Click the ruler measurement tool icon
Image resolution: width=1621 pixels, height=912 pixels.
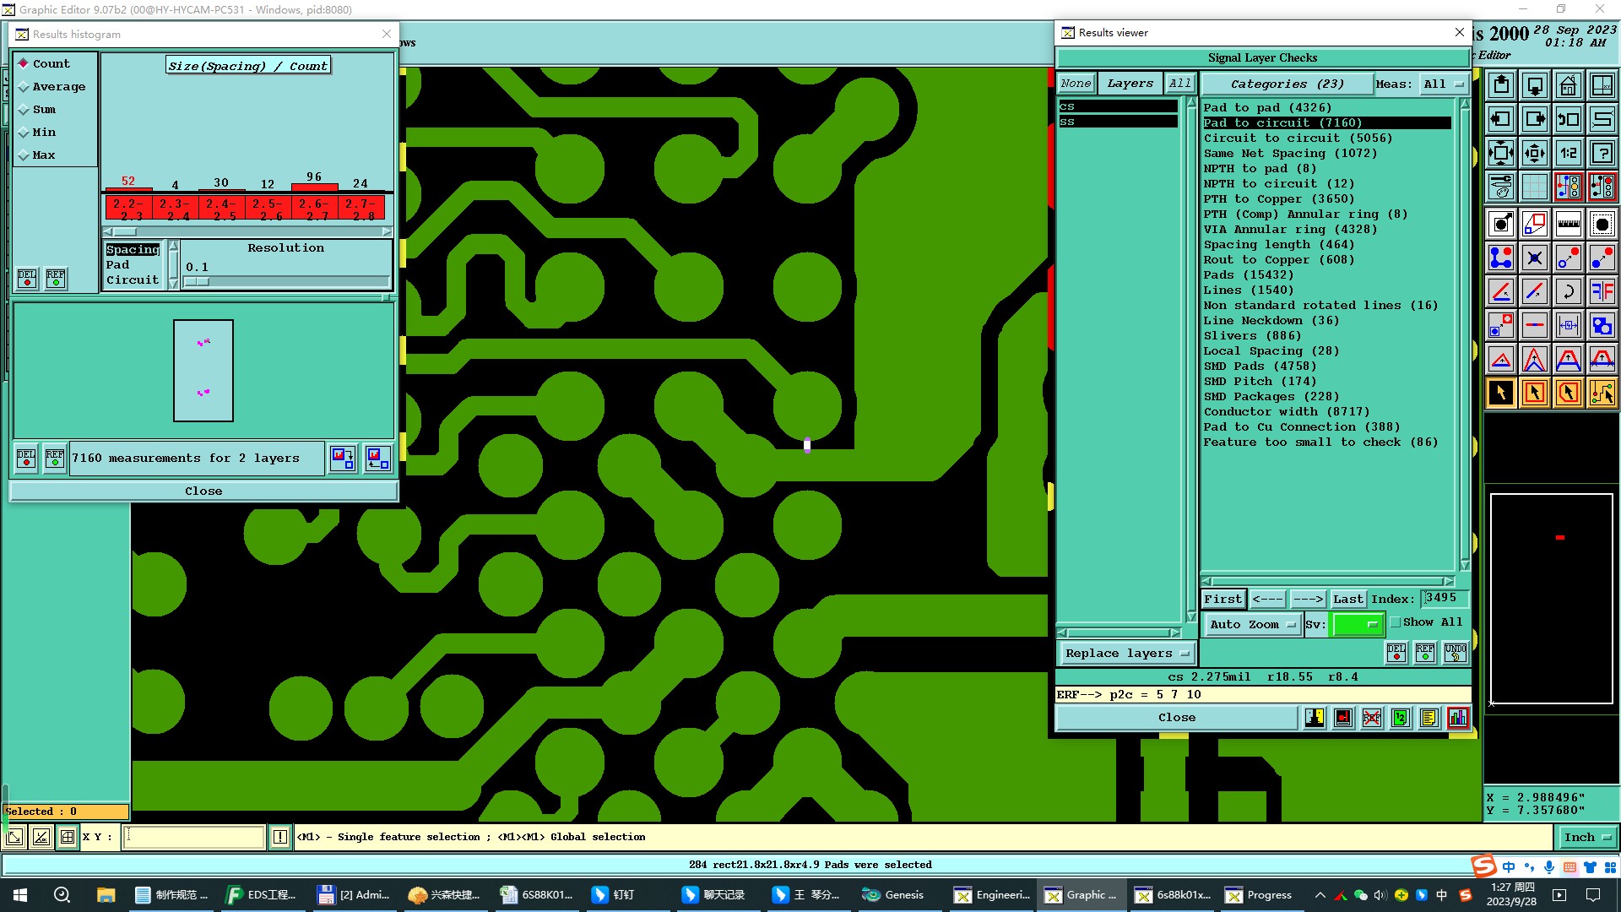(1568, 224)
